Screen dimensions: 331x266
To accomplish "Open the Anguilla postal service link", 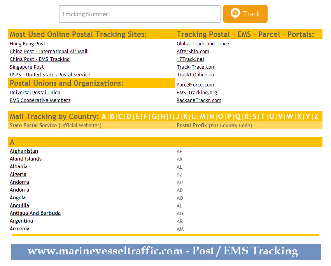I will pyautogui.click(x=19, y=206).
